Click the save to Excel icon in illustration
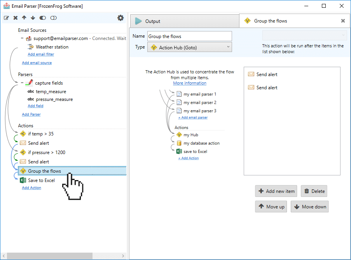This screenshot has height=260, width=351. 179,151
